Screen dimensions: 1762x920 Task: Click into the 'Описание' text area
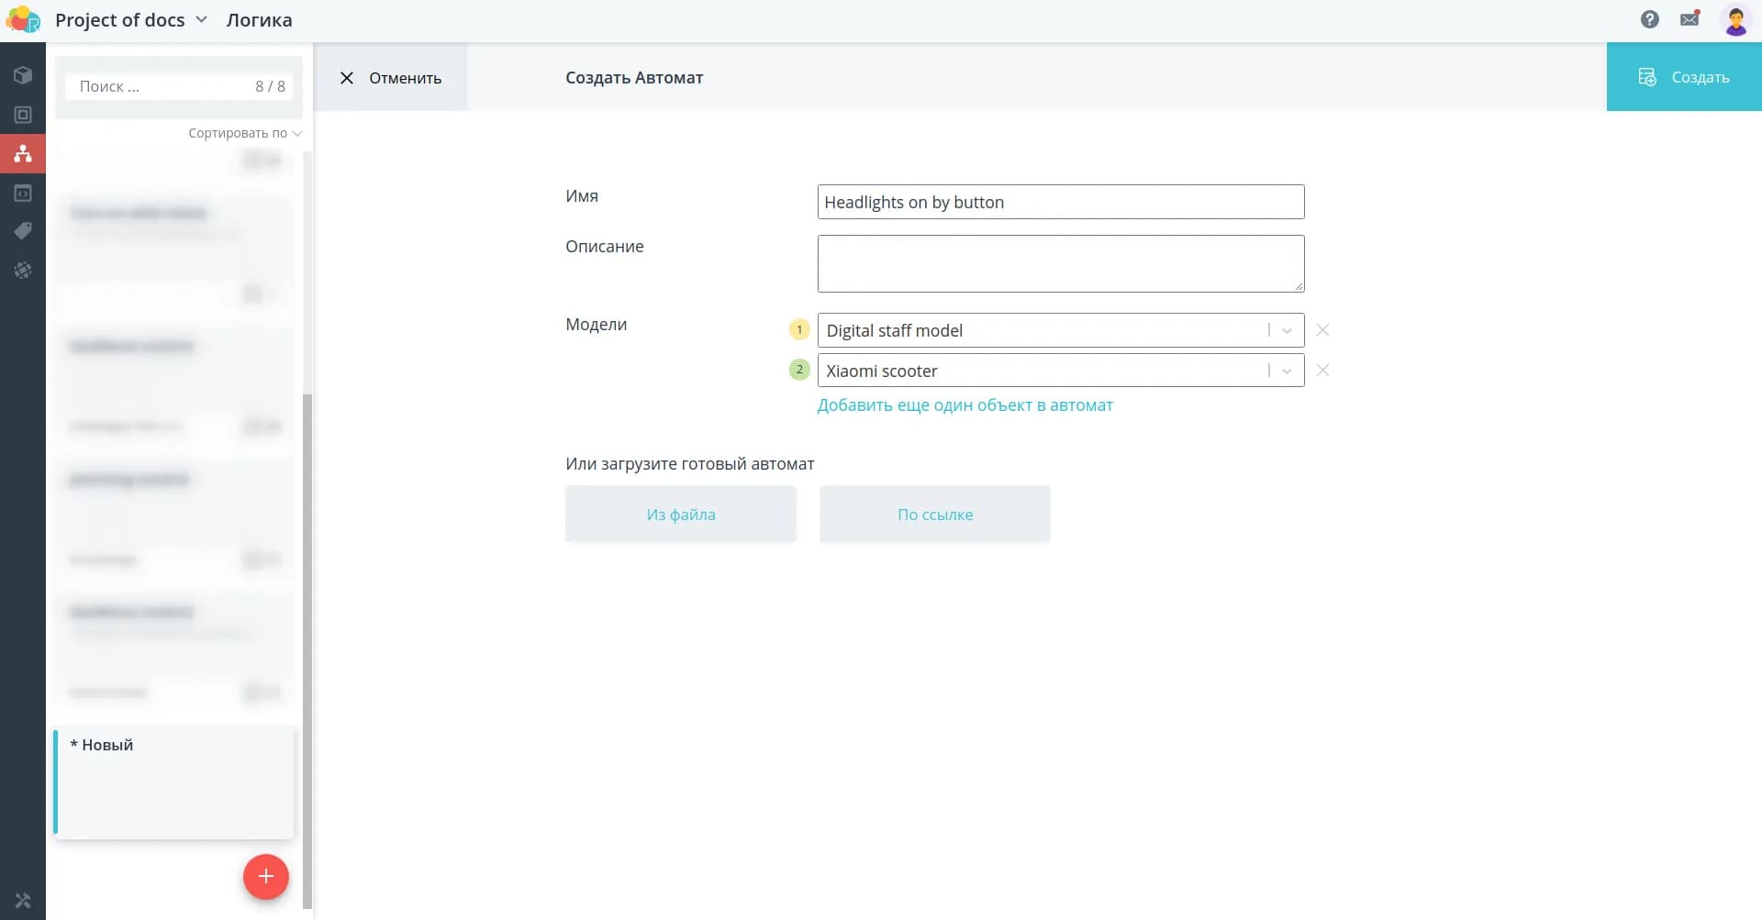point(1060,263)
